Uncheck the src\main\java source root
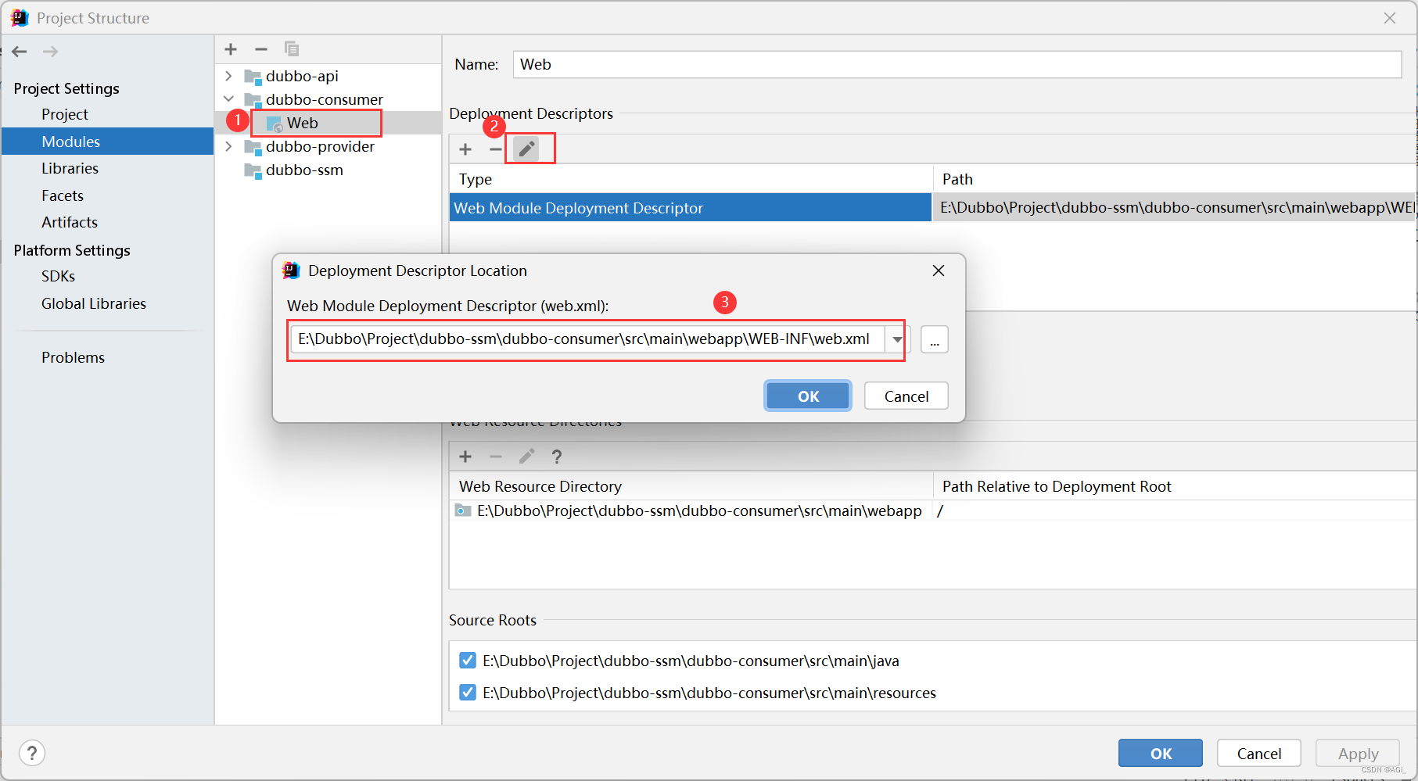This screenshot has height=781, width=1418. point(467,660)
